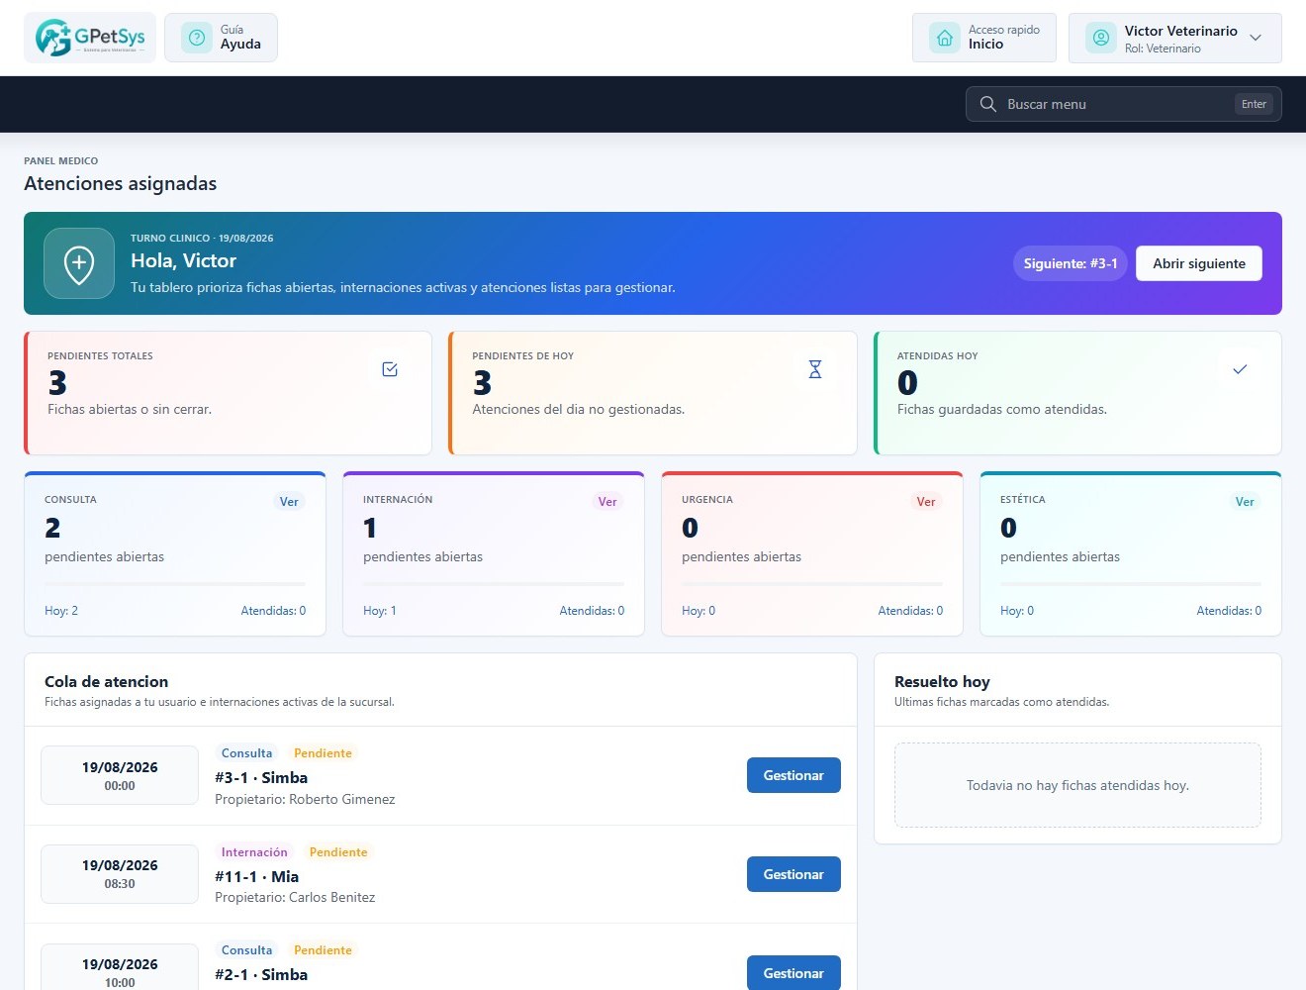Click the magnifier icon in Buscar menu
This screenshot has height=990, width=1306.
987,104
